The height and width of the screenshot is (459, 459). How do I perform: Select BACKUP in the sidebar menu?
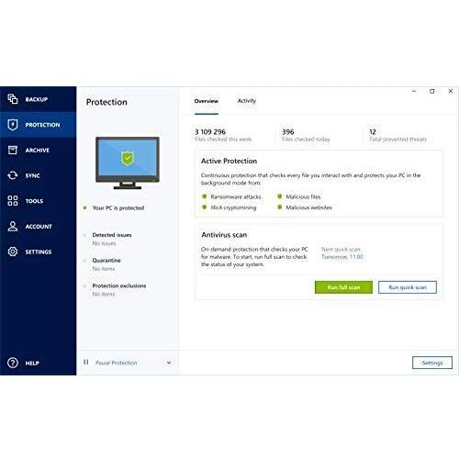(37, 99)
